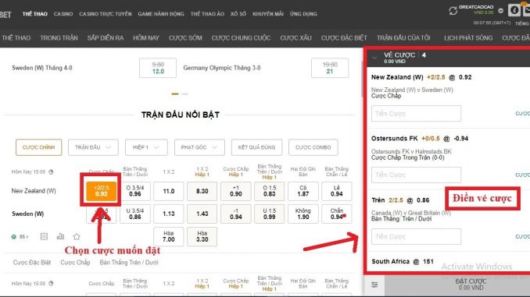Viewport: 530px width, 297px height.
Task: Open the lineup pitch icon under New Zealand match
Action: (x=44, y=237)
